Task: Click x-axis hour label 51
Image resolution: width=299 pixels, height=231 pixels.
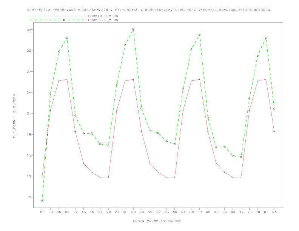Action: click(x=183, y=212)
